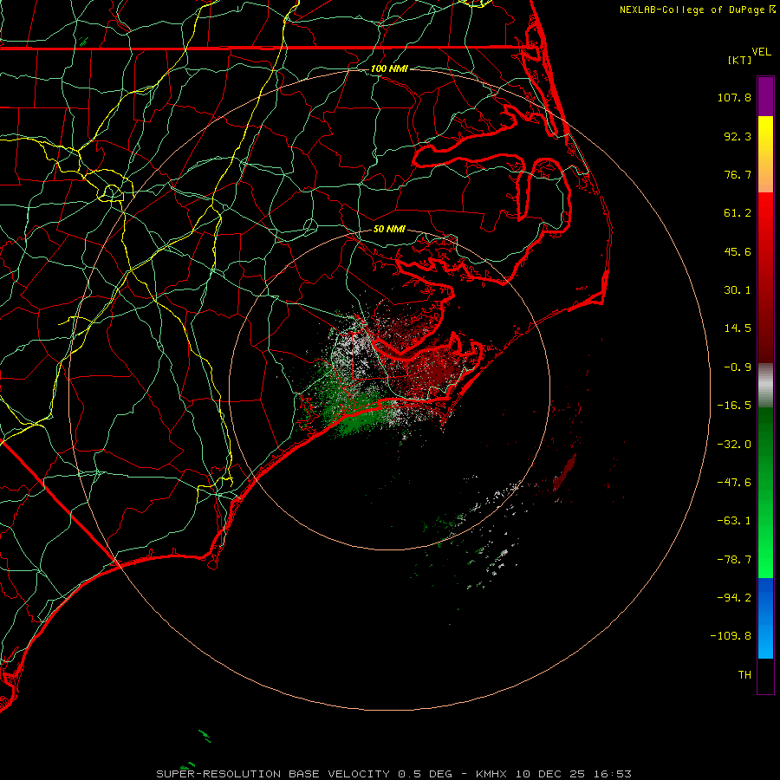This screenshot has width=780, height=780.
Task: Click the 50 NMI range ring label
Action: coord(389,229)
